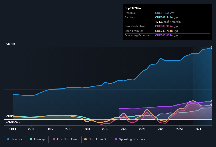Click the Free Cash Flow pink endpoint marker

(x=211, y=107)
